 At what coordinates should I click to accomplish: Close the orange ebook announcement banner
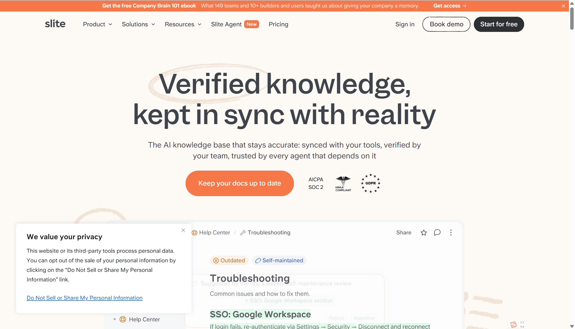point(563,6)
